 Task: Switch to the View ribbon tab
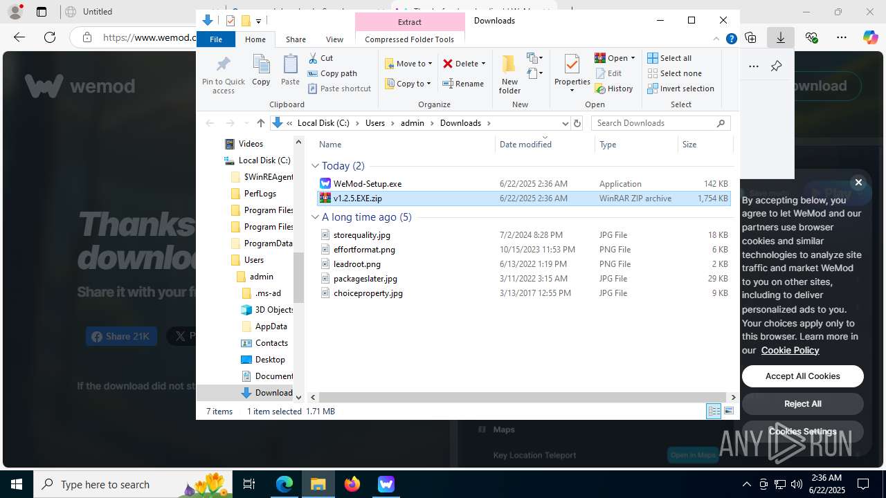pyautogui.click(x=334, y=39)
